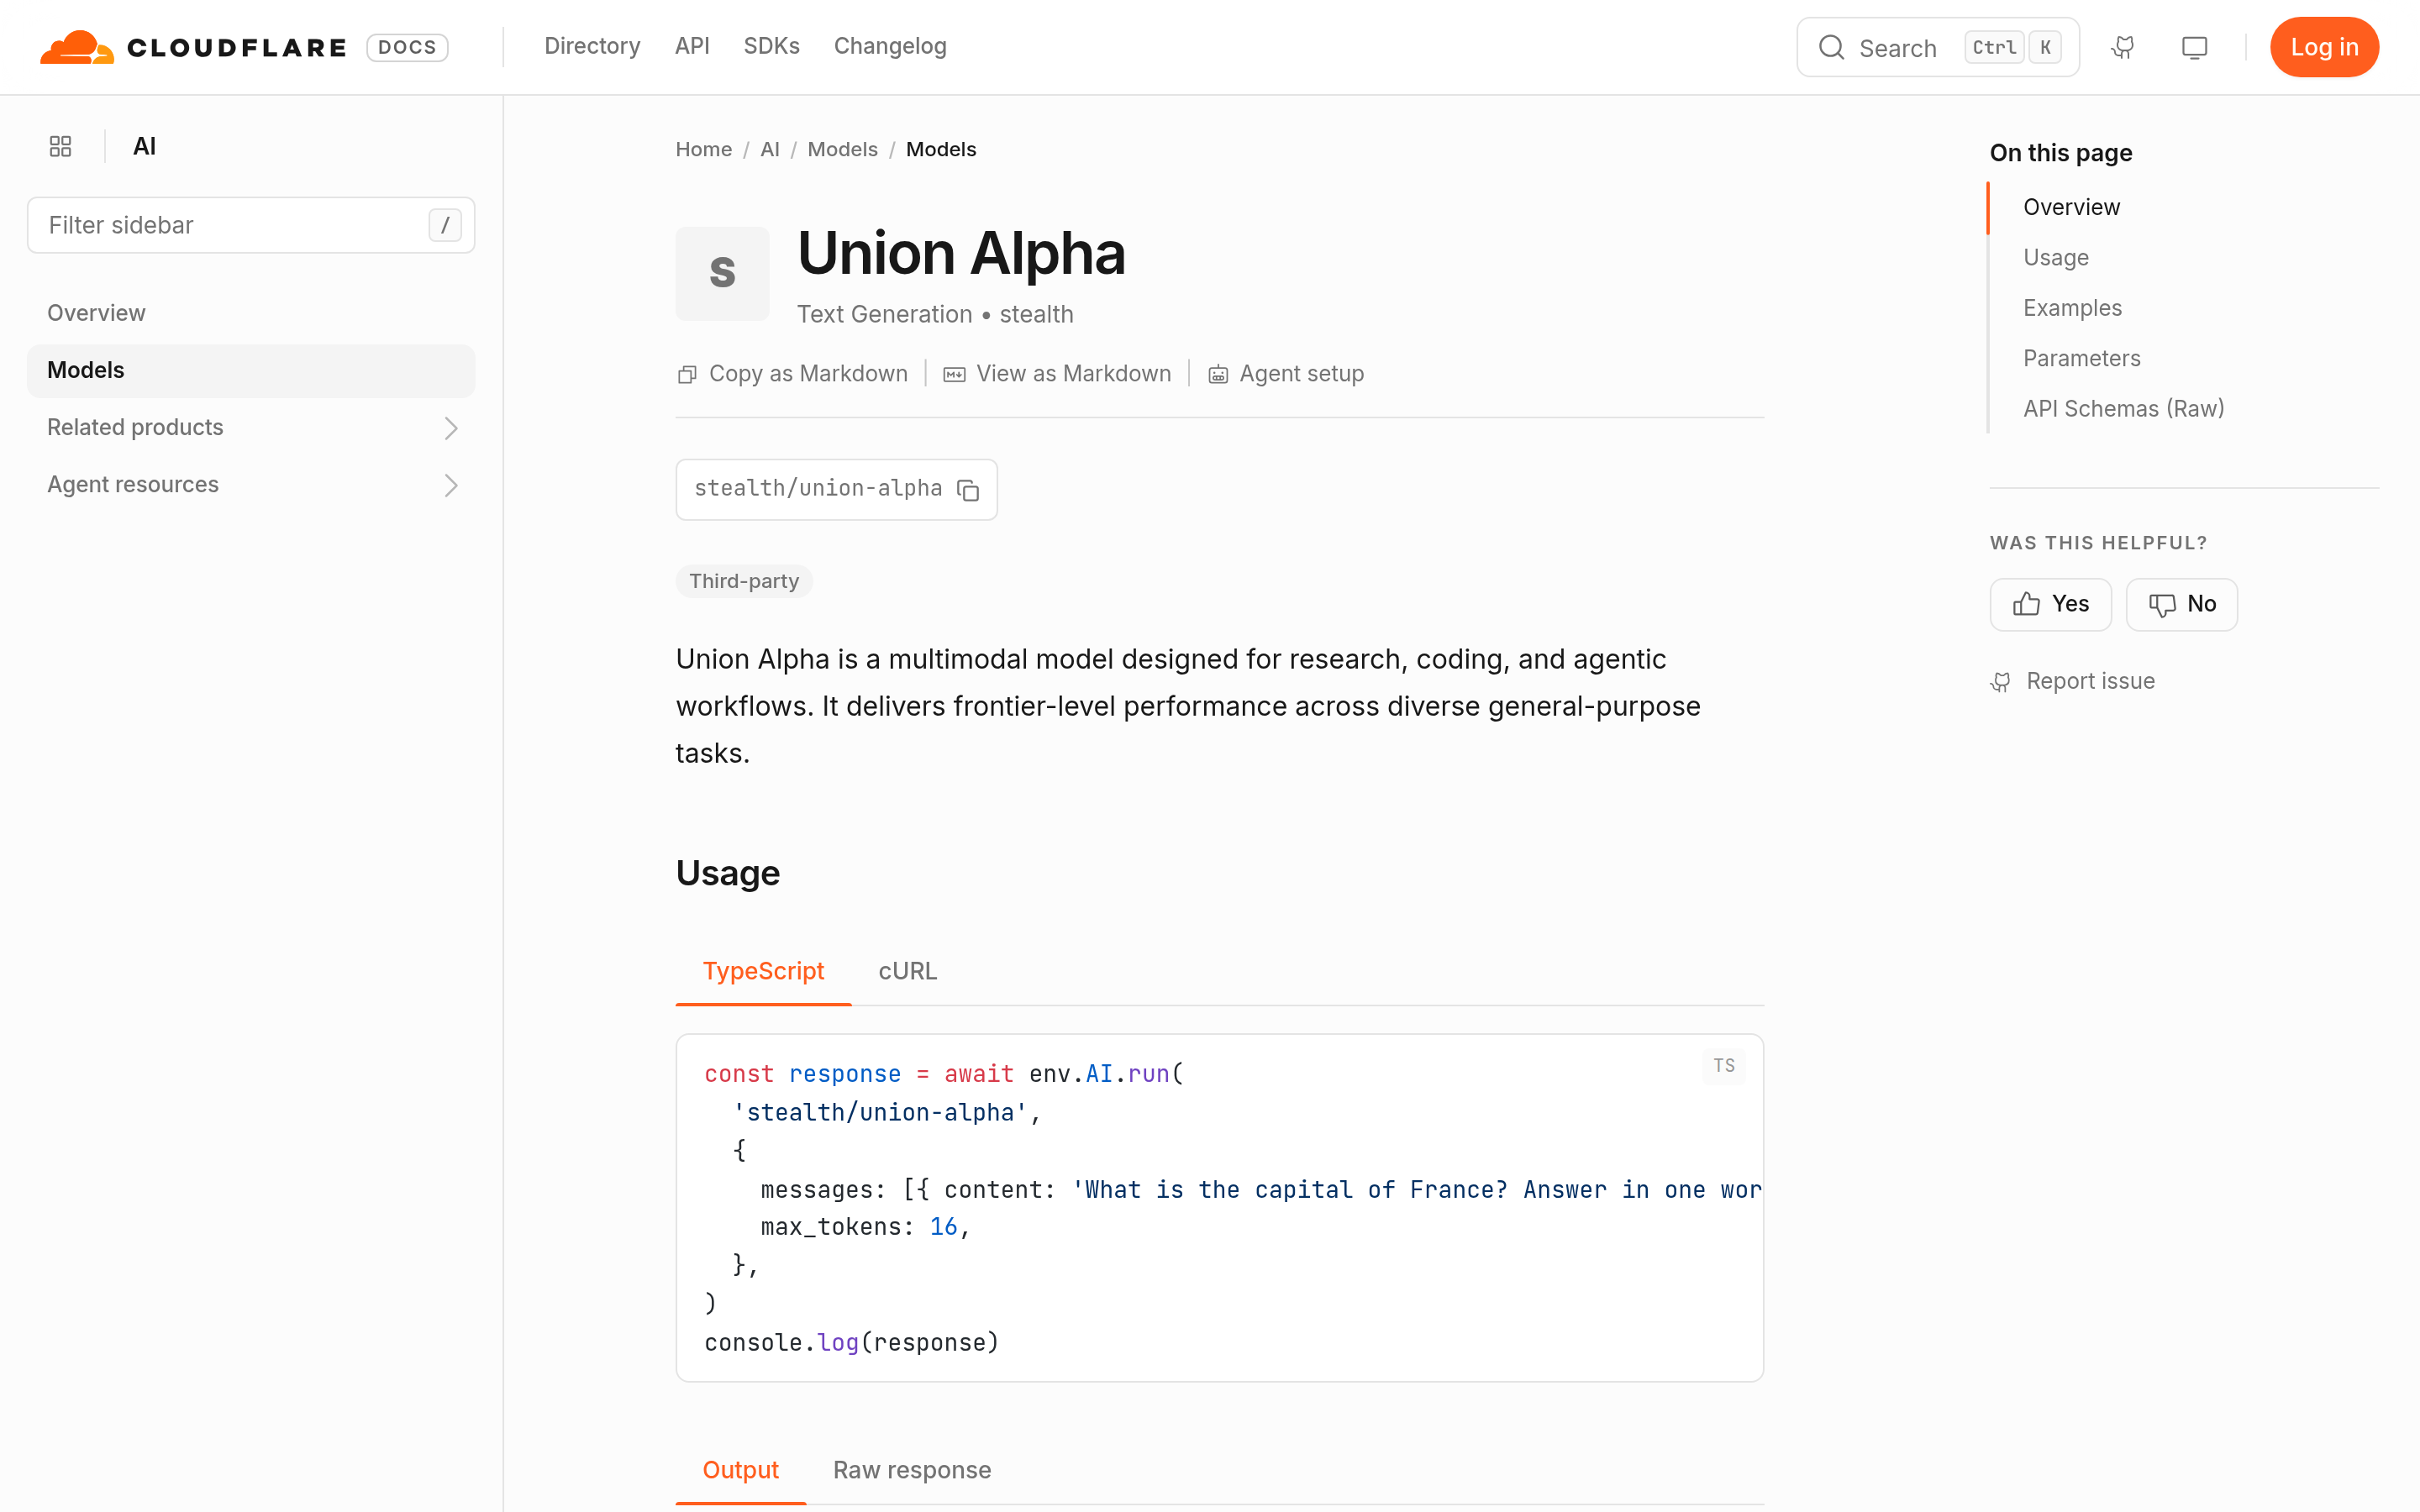Select the Raw response tab
Viewport: 2420px width, 1512px height.
912,1470
